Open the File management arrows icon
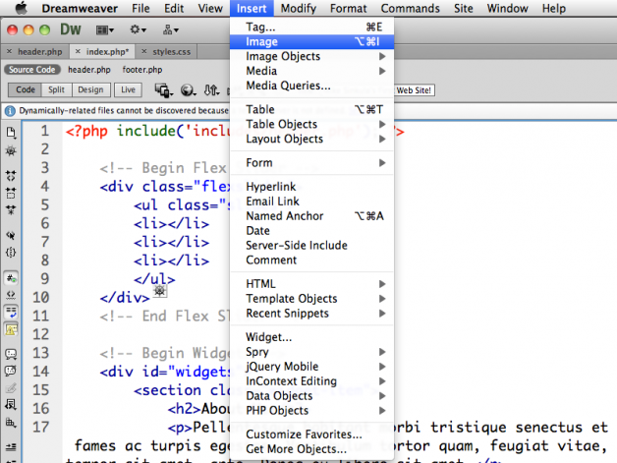This screenshot has width=617, height=463. 211,90
